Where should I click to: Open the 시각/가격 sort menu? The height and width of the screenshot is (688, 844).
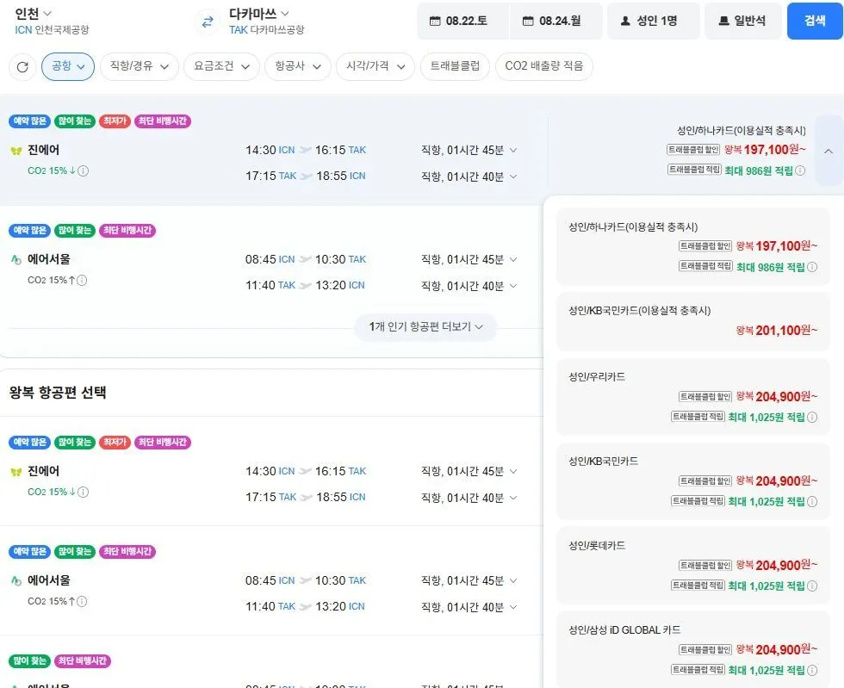coord(375,66)
